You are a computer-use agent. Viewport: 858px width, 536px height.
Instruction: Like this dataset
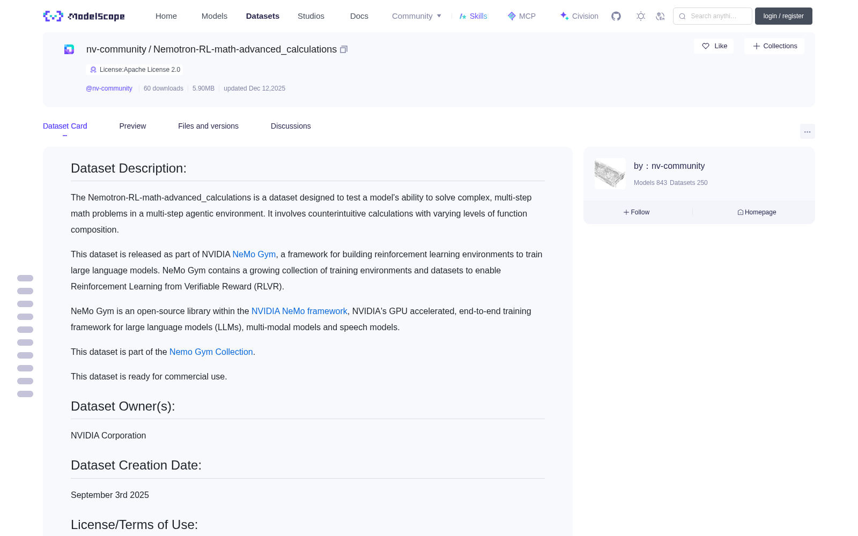tap(714, 46)
